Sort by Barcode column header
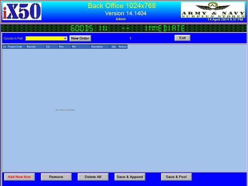 (36, 47)
